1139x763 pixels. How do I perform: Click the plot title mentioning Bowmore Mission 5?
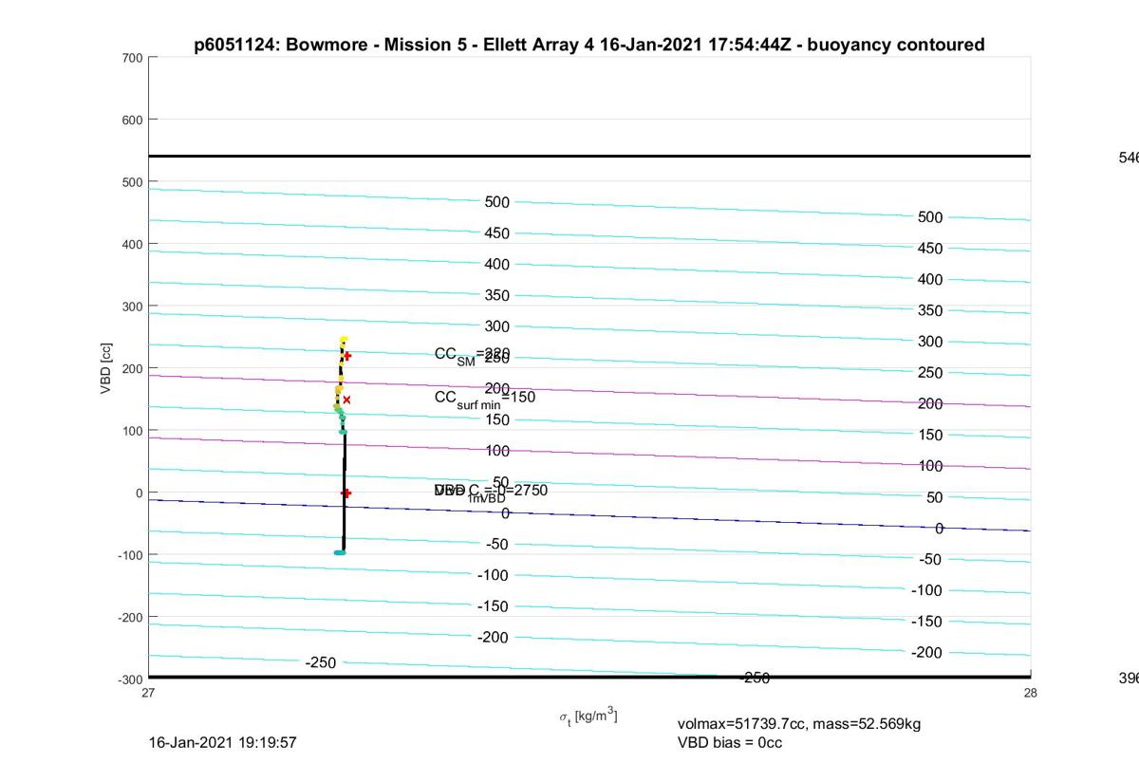[588, 45]
